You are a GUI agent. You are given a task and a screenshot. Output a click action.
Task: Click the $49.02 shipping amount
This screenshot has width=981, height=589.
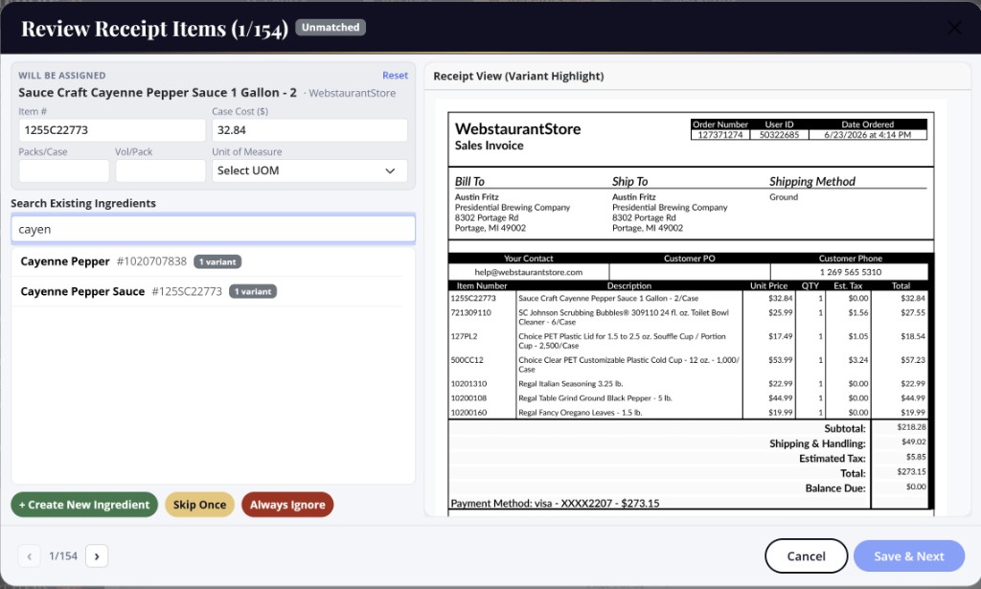[x=913, y=442]
